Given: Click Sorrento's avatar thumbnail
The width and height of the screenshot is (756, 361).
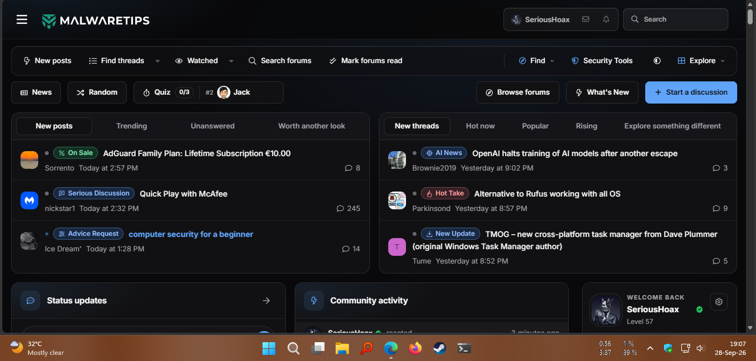Looking at the screenshot, I should (x=29, y=160).
